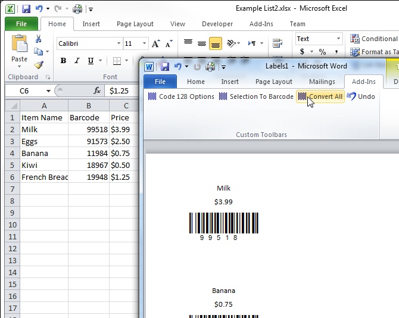The width and height of the screenshot is (399, 318).
Task: Toggle Underline formatting in Excel
Action: coord(91,61)
